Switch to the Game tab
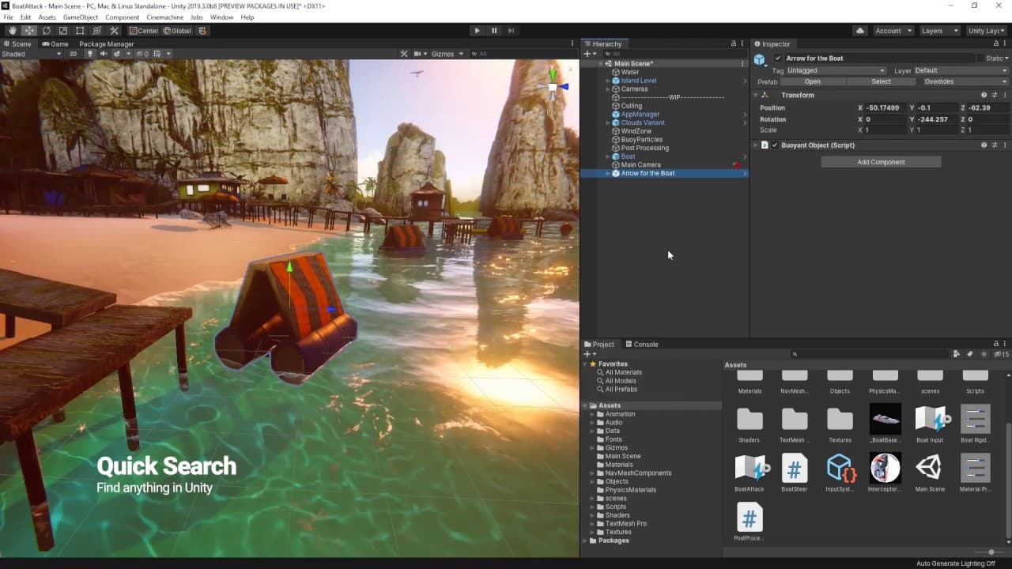Image resolution: width=1012 pixels, height=569 pixels. pyautogui.click(x=55, y=44)
